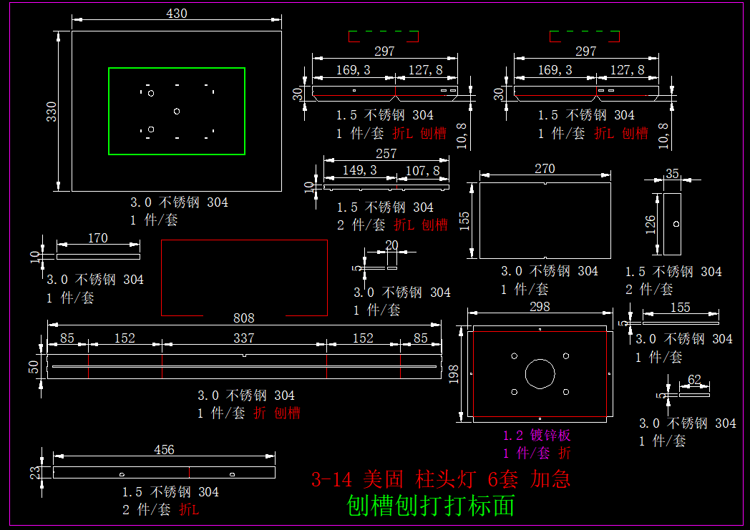Select the center hole inside green rectangle
The image size is (750, 530).
click(177, 111)
